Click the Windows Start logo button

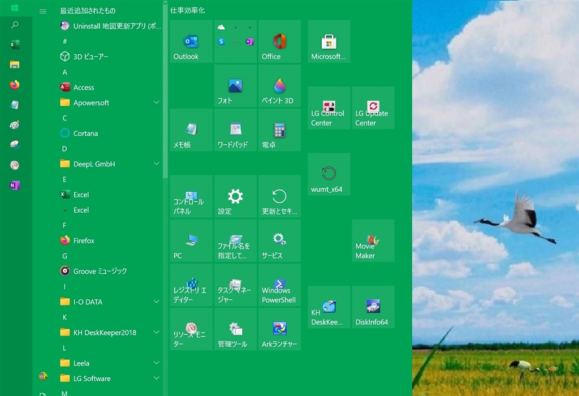click(15, 8)
